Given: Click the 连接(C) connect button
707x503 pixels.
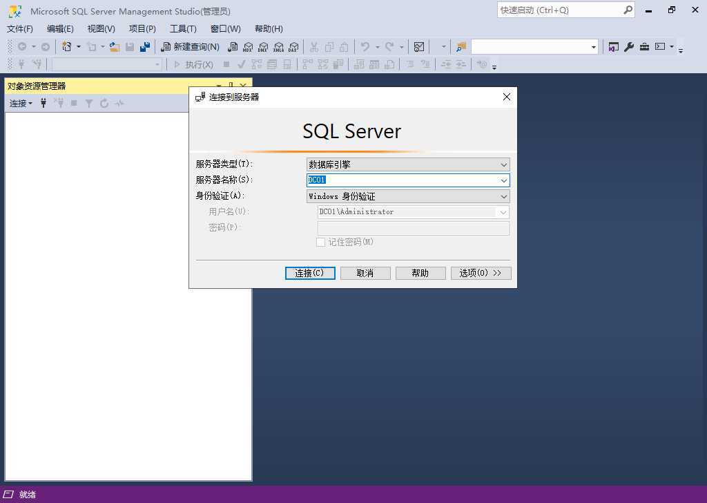Looking at the screenshot, I should [x=310, y=273].
